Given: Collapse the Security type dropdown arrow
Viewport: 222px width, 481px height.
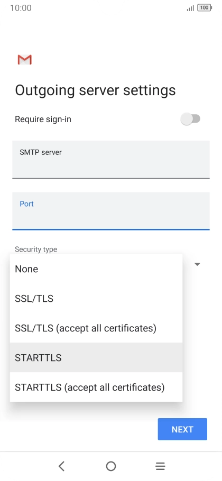Looking at the screenshot, I should (x=198, y=264).
